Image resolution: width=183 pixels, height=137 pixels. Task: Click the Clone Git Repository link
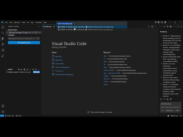tap(63, 67)
